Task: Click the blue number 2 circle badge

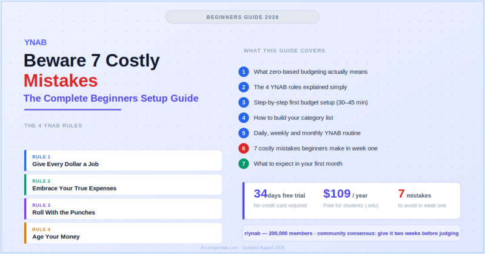Action: tap(244, 87)
